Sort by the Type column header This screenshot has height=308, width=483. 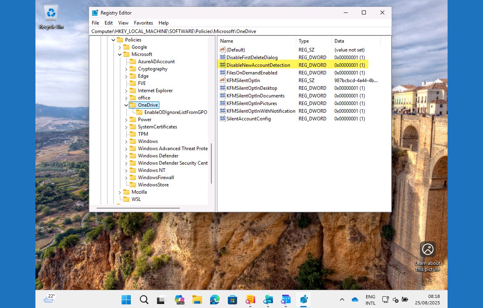(x=314, y=41)
